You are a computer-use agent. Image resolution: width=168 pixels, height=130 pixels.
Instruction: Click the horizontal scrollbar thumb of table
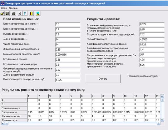pos(7,124)
